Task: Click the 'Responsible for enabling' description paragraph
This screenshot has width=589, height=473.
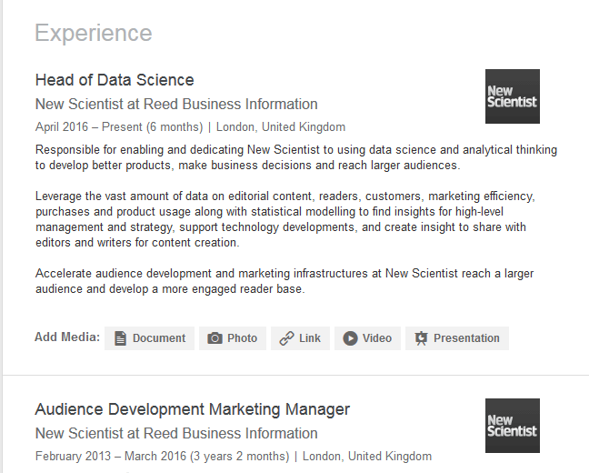Action: click(295, 157)
